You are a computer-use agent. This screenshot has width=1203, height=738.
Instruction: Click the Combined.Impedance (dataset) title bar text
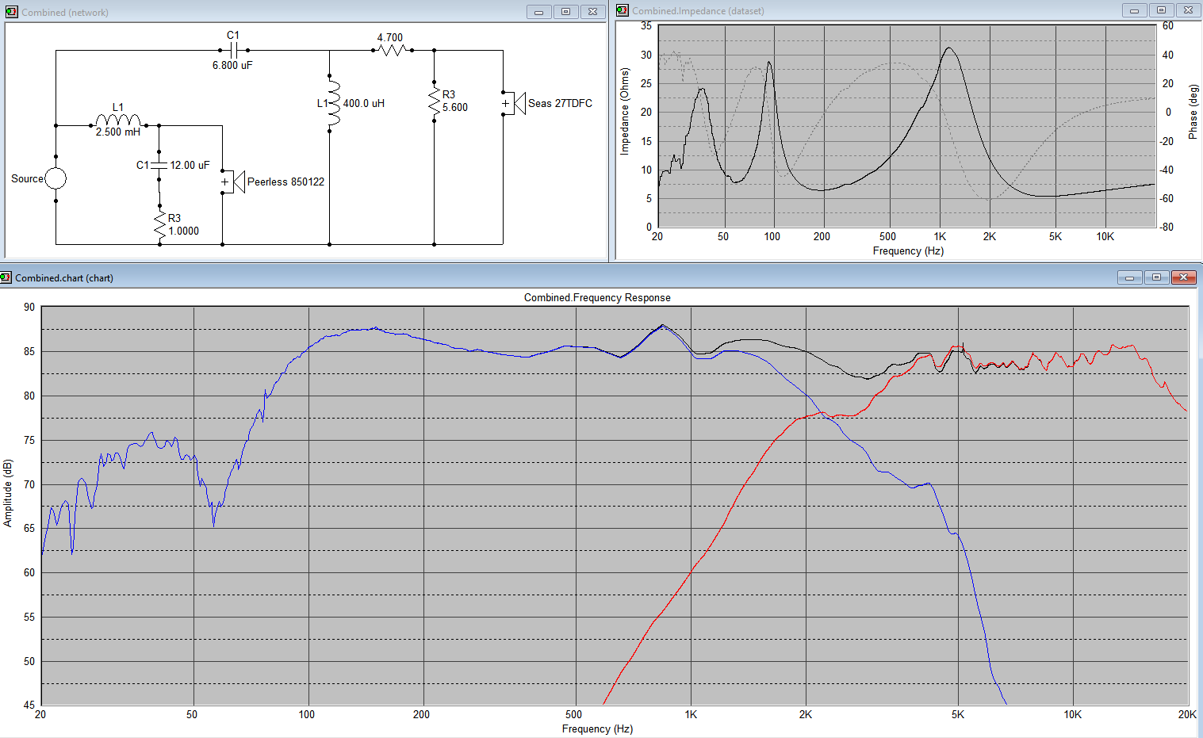pyautogui.click(x=698, y=11)
